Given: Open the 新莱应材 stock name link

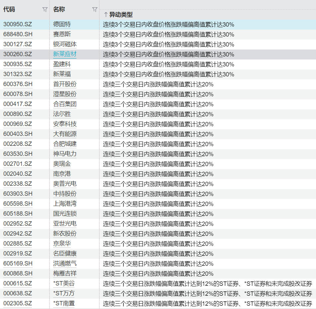Looking at the screenshot, I should click(x=65, y=54).
